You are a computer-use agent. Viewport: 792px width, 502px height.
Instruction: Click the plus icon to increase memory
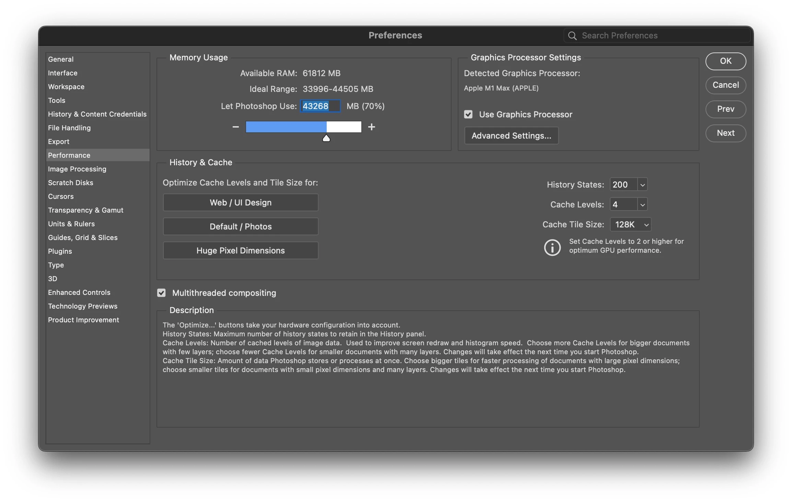point(371,127)
